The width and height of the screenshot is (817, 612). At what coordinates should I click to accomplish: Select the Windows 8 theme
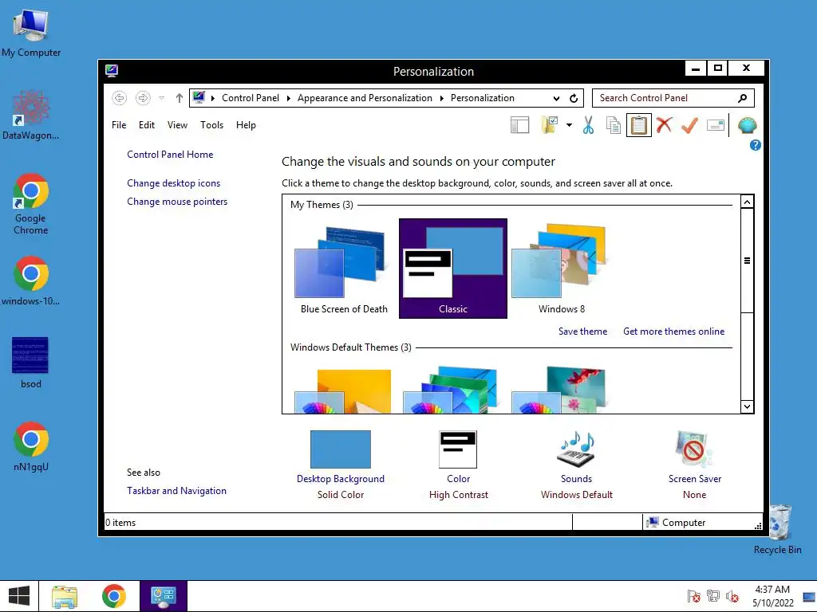pyautogui.click(x=561, y=269)
